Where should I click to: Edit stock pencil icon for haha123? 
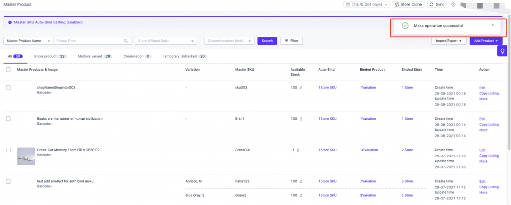point(301,181)
